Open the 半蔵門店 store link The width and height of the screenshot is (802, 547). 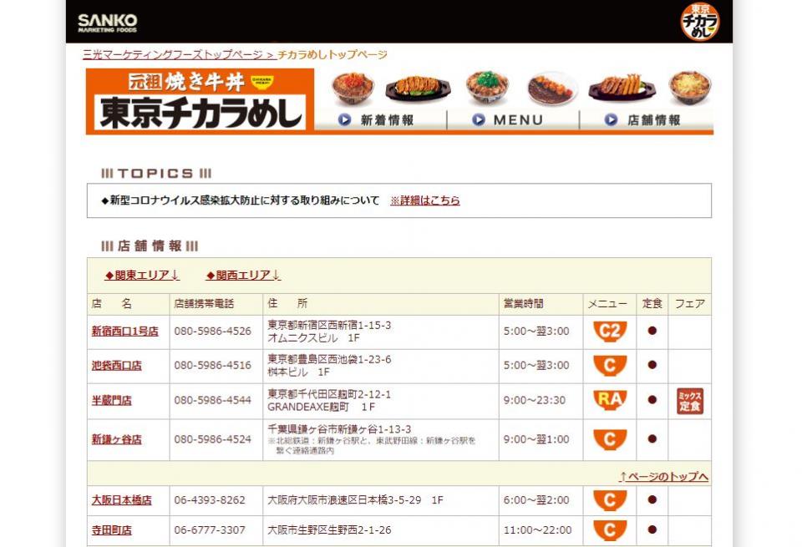tap(111, 401)
